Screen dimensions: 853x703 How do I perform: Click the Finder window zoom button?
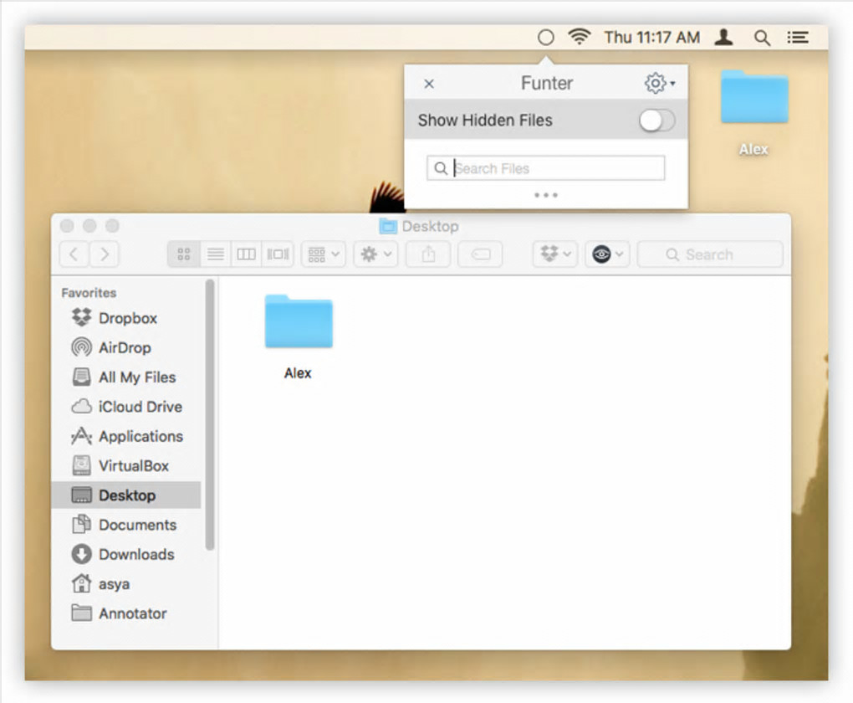(112, 225)
